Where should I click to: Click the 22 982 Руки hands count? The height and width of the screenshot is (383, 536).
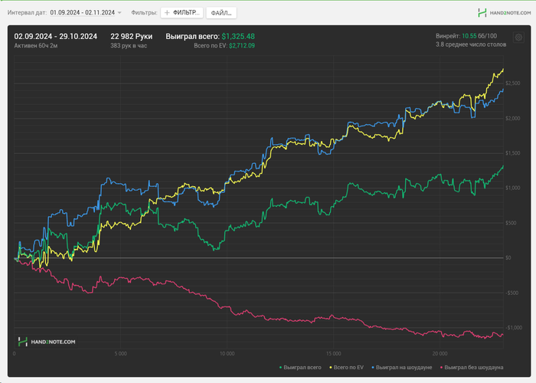(131, 36)
